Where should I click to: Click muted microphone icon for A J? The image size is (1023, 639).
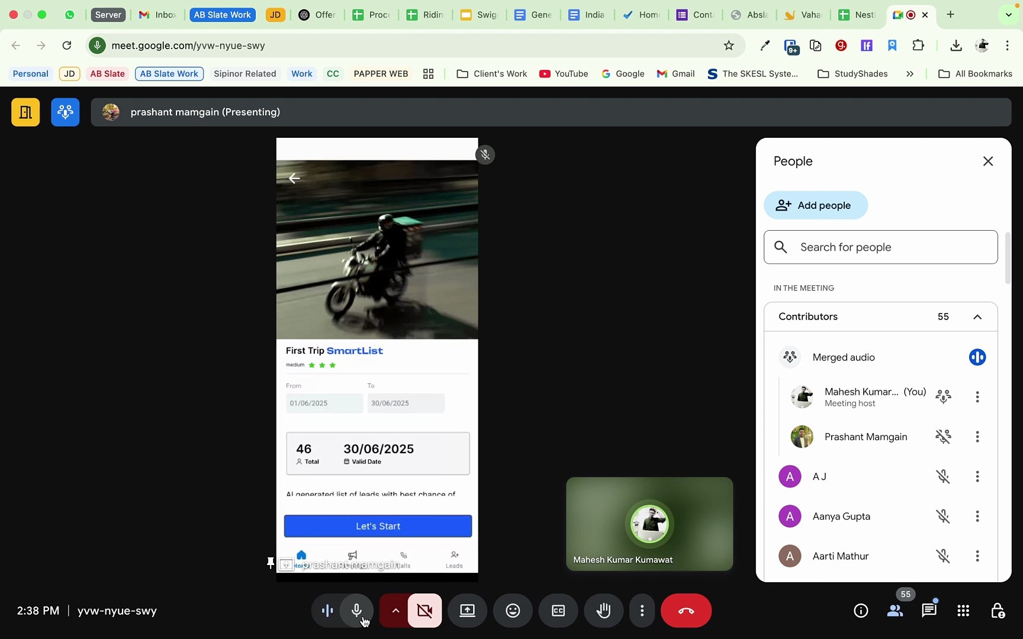tap(943, 476)
